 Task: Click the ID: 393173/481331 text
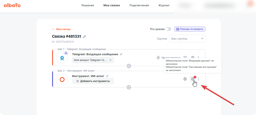63,42
